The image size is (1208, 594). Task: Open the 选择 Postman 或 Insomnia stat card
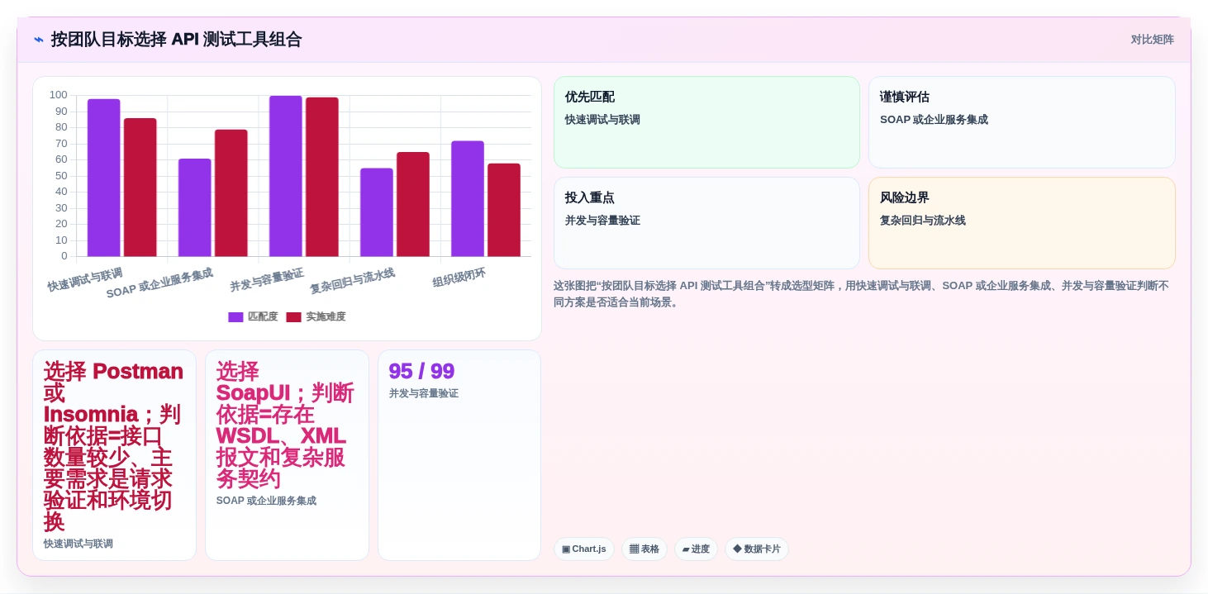pyautogui.click(x=114, y=455)
